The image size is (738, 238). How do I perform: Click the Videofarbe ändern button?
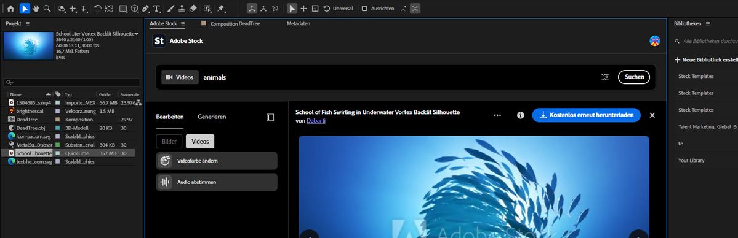point(217,161)
